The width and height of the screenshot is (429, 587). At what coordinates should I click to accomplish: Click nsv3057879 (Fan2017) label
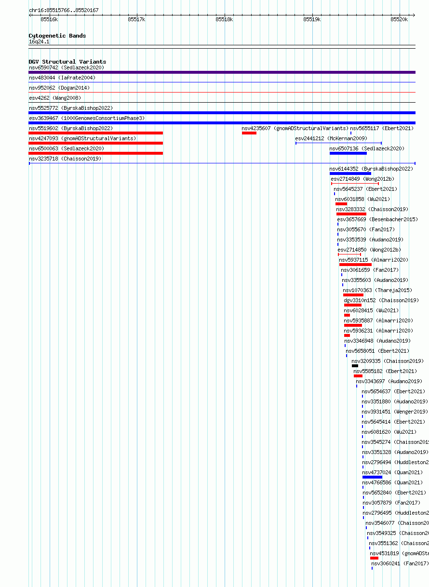pyautogui.click(x=391, y=503)
